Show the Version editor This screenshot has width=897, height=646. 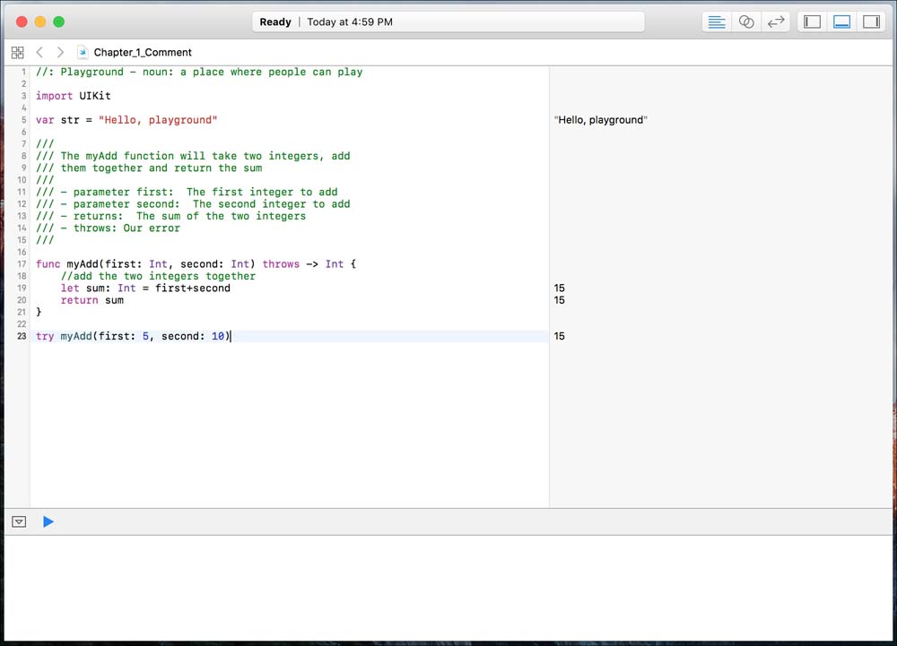point(776,22)
